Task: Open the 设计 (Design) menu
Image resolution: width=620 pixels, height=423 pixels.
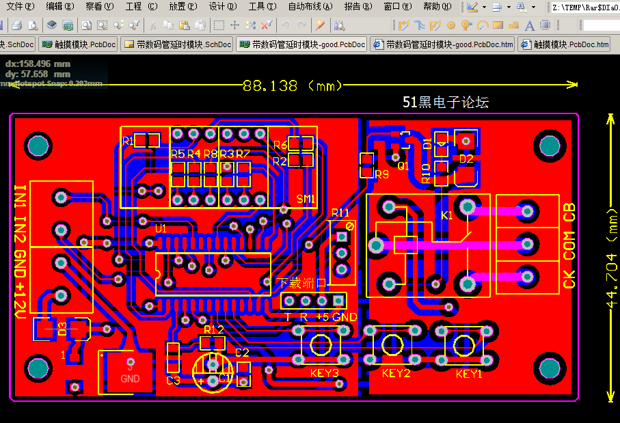Action: (x=222, y=7)
